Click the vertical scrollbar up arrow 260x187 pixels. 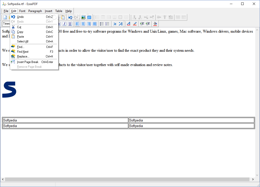coord(257,30)
